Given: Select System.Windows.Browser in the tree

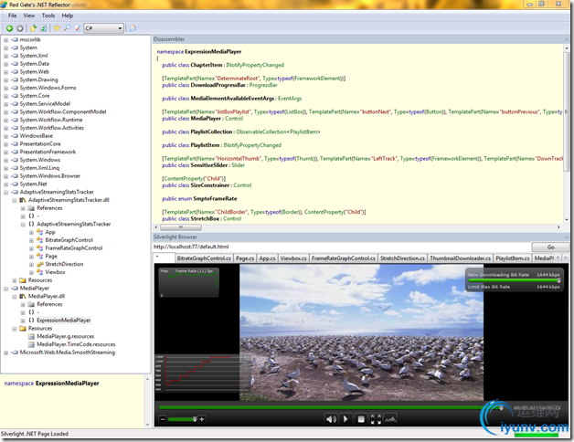Looking at the screenshot, I should click(x=50, y=176).
